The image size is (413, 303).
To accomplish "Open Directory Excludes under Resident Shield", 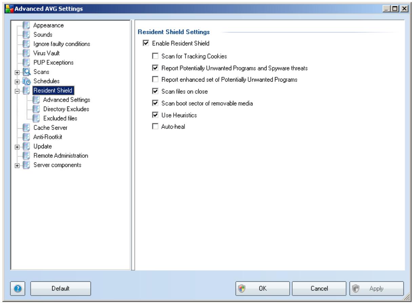I will pos(66,109).
